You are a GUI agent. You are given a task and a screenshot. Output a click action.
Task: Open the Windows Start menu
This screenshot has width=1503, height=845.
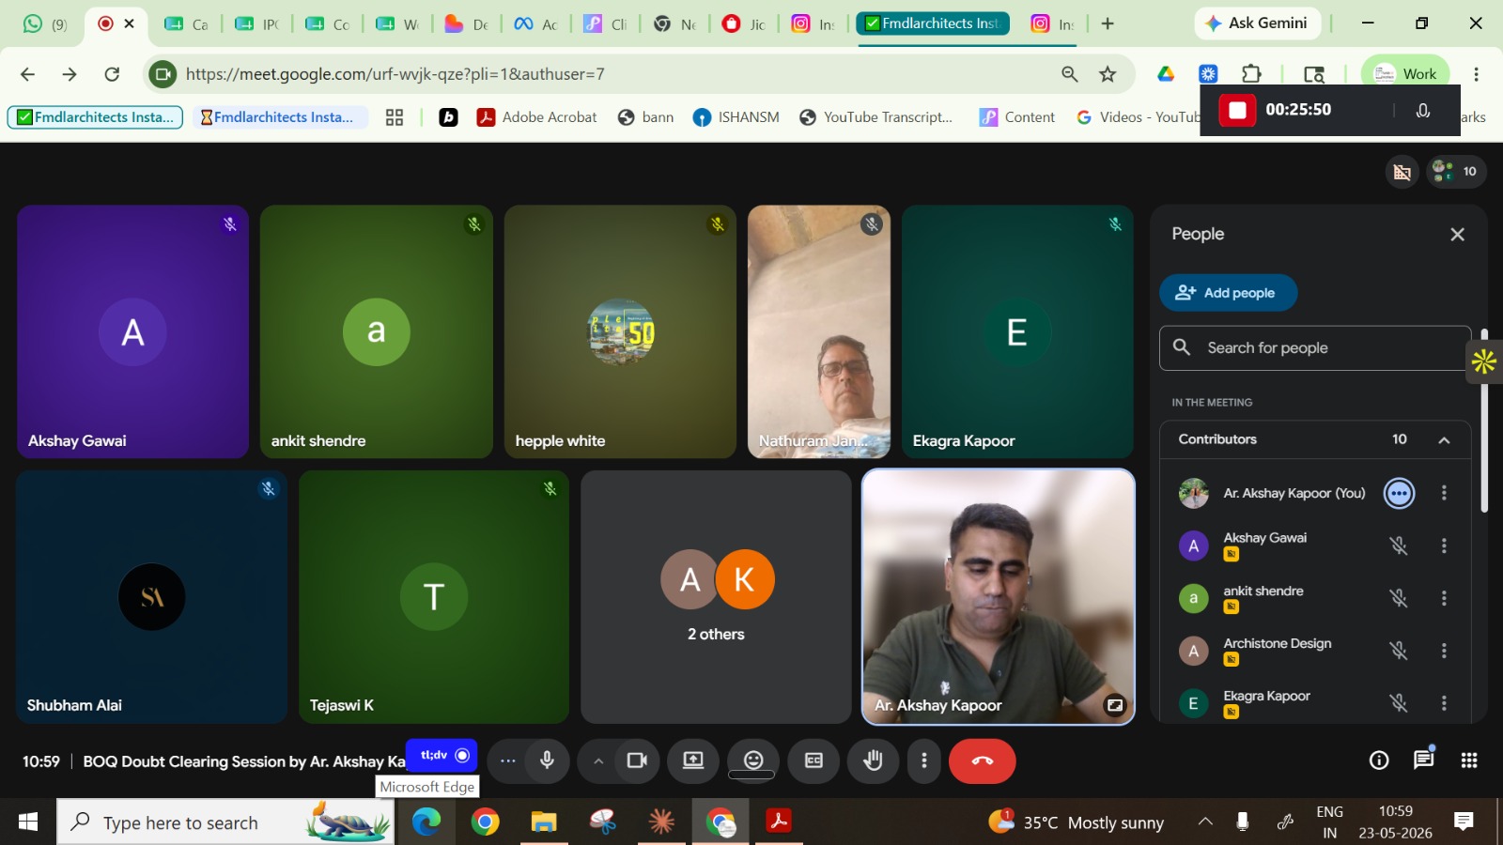[x=27, y=822]
